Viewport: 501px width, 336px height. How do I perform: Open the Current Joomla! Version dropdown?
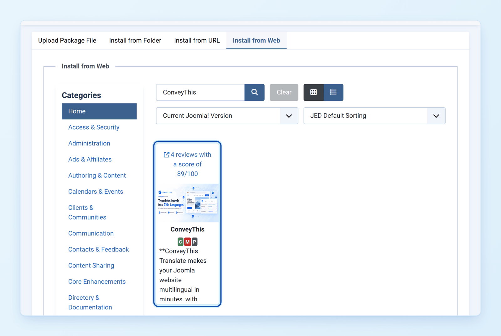point(227,116)
